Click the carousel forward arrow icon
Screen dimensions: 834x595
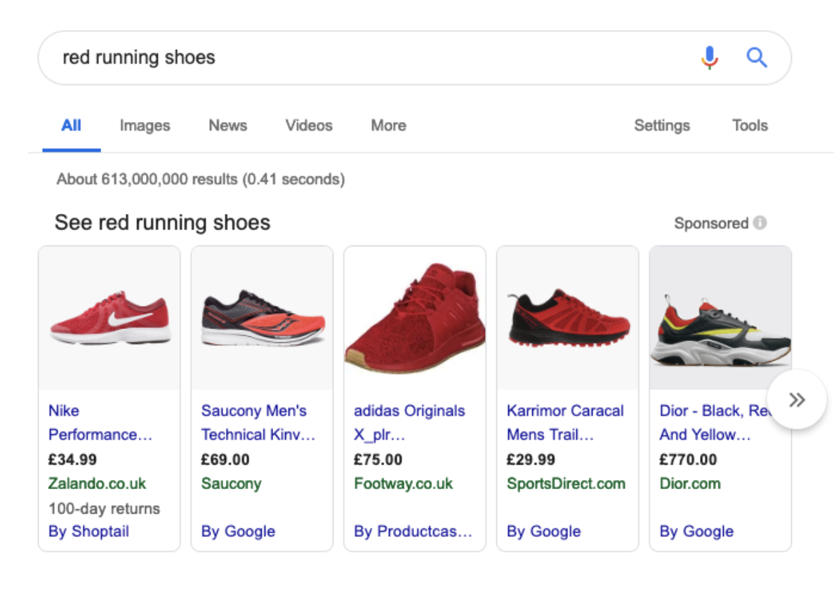point(797,399)
